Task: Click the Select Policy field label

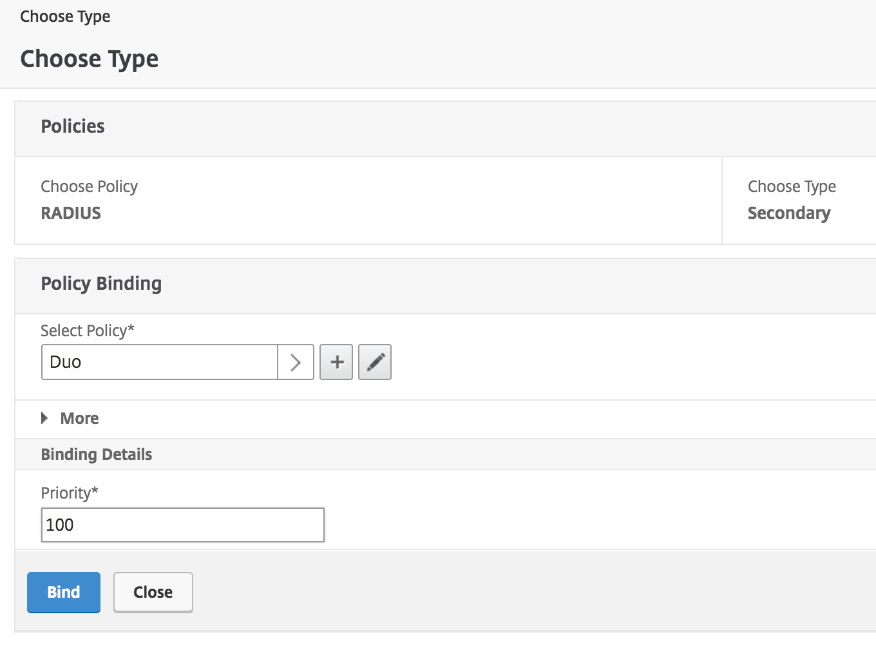Action: pyautogui.click(x=87, y=330)
